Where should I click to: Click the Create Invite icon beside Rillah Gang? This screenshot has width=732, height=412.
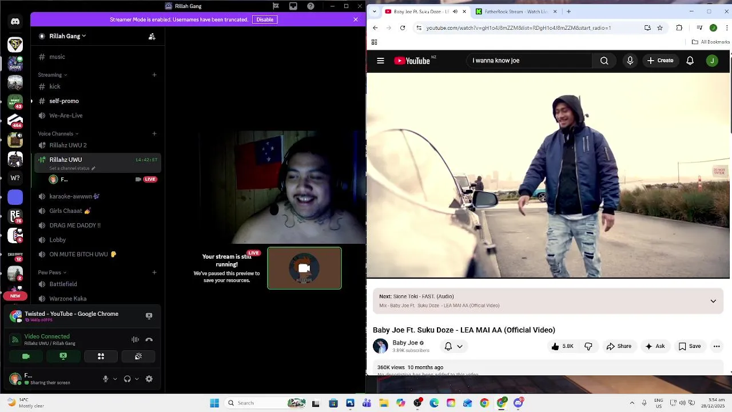tap(152, 36)
